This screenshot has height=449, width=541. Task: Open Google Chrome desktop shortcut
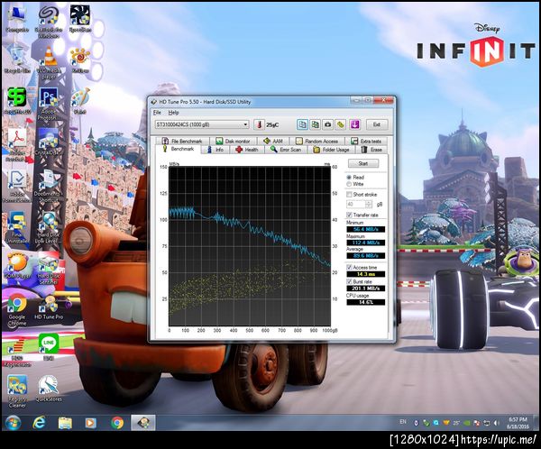(17, 310)
